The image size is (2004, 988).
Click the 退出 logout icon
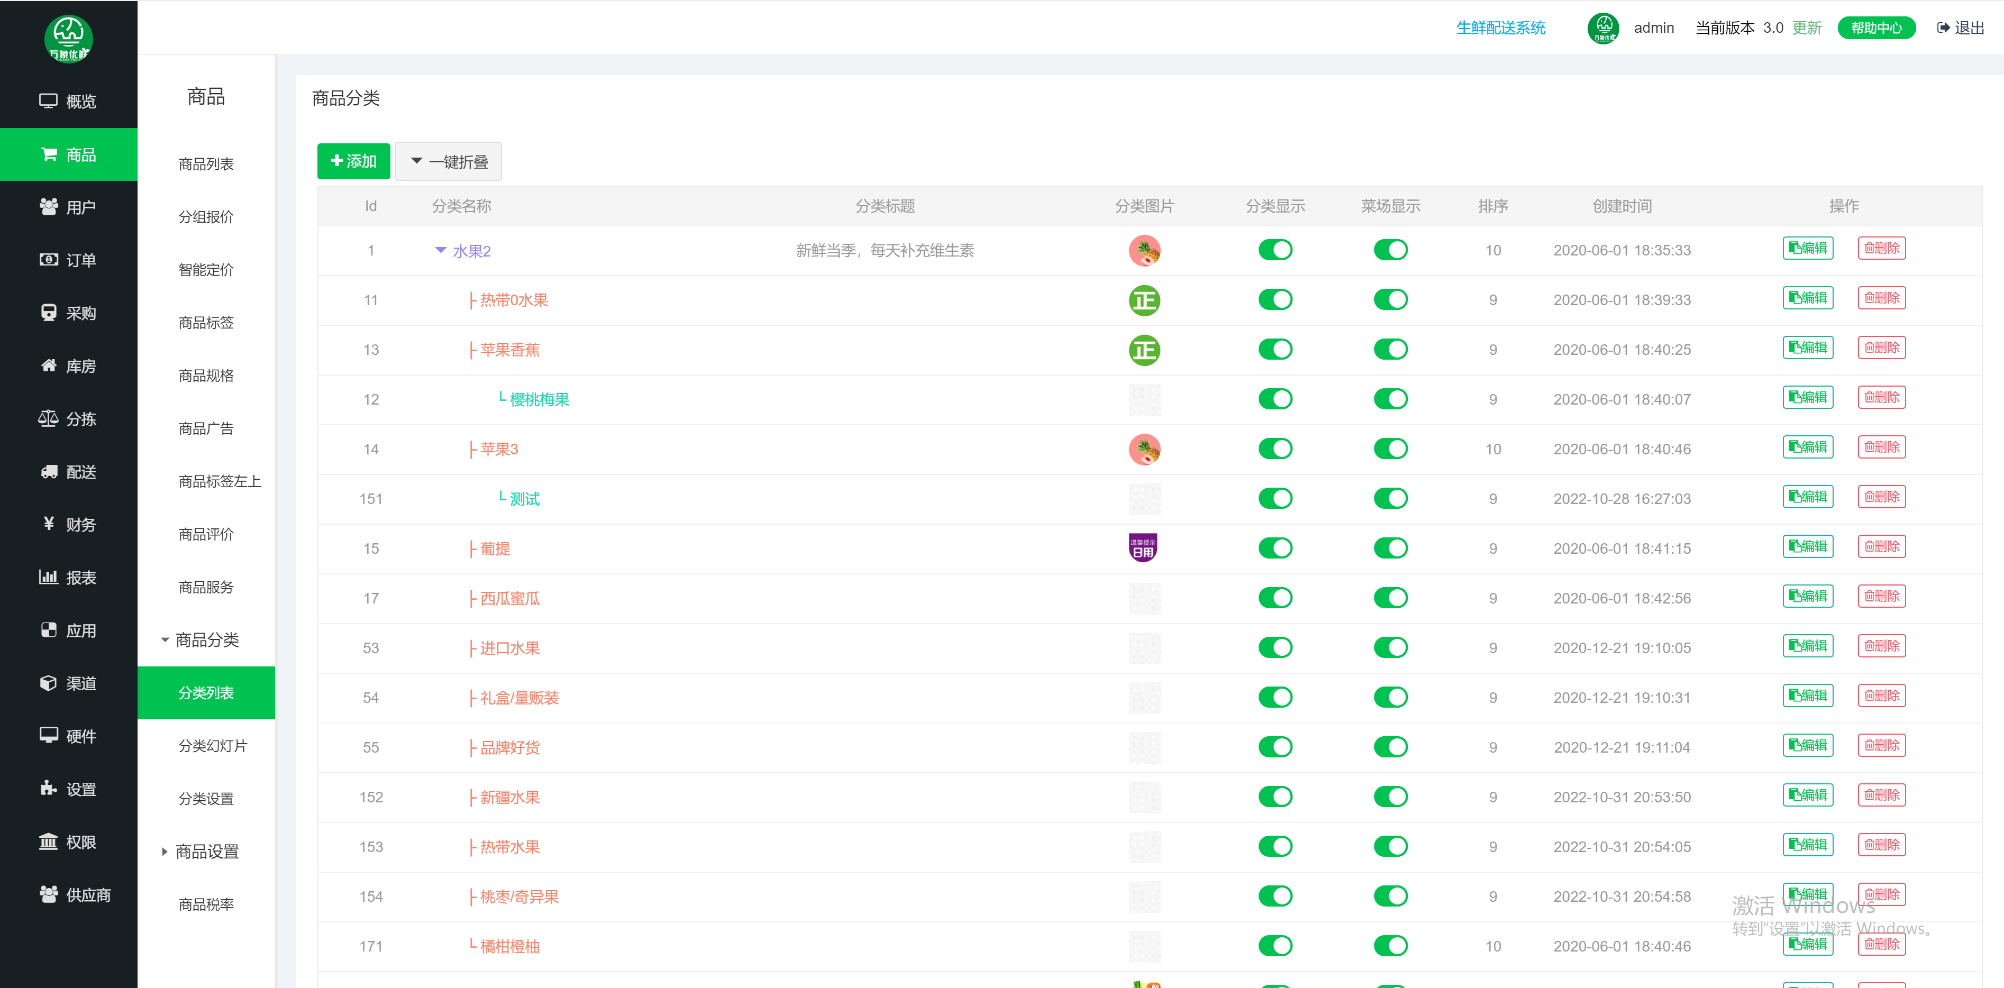coord(1943,28)
